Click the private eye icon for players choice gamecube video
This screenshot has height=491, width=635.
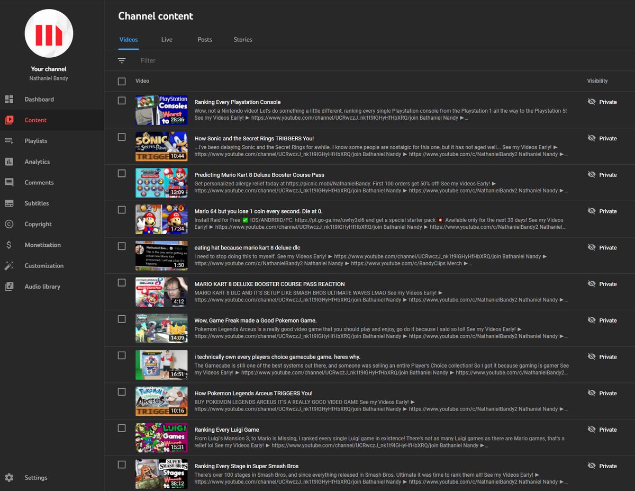592,356
